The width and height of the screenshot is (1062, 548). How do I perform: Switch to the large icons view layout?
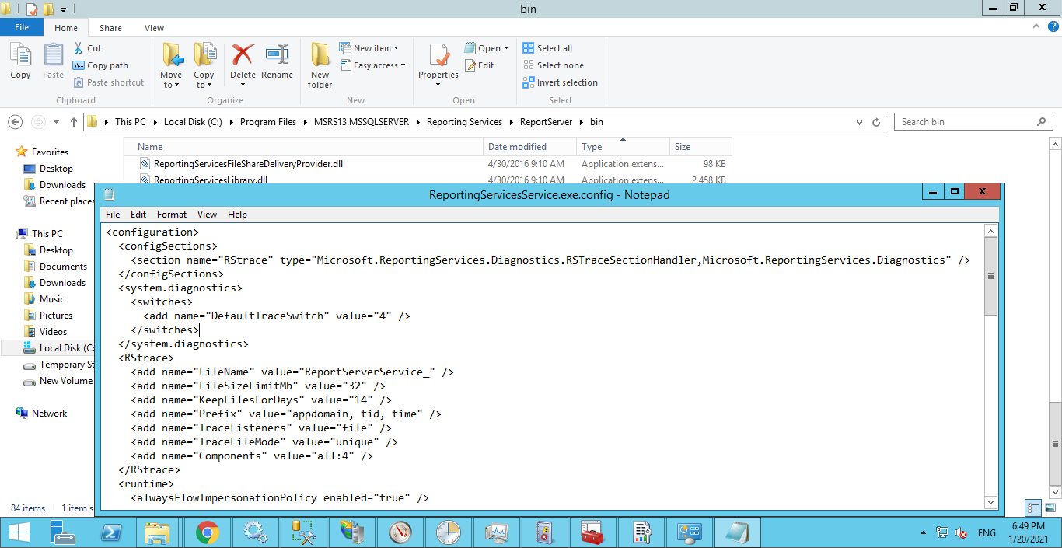coord(1050,508)
